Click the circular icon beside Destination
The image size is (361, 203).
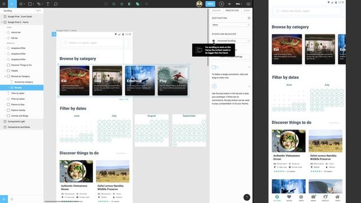pyautogui.click(x=249, y=18)
